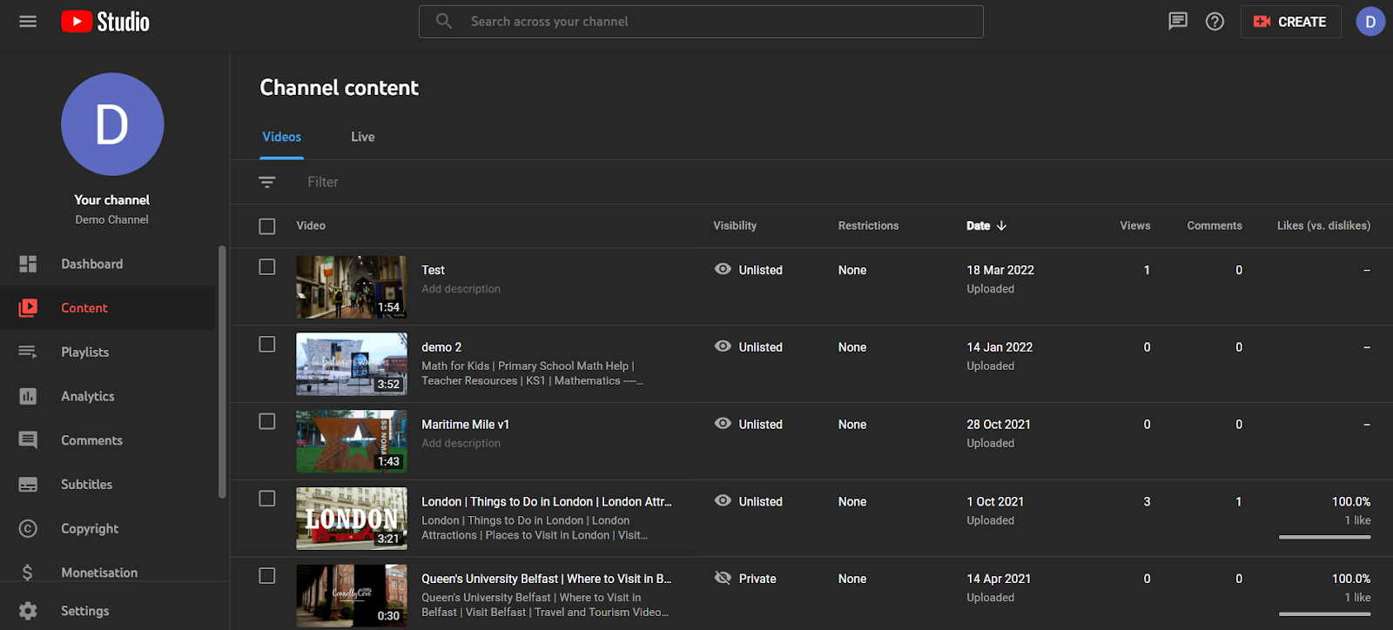The image size is (1393, 630).
Task: Click the Comments sidebar icon
Action: [28, 440]
